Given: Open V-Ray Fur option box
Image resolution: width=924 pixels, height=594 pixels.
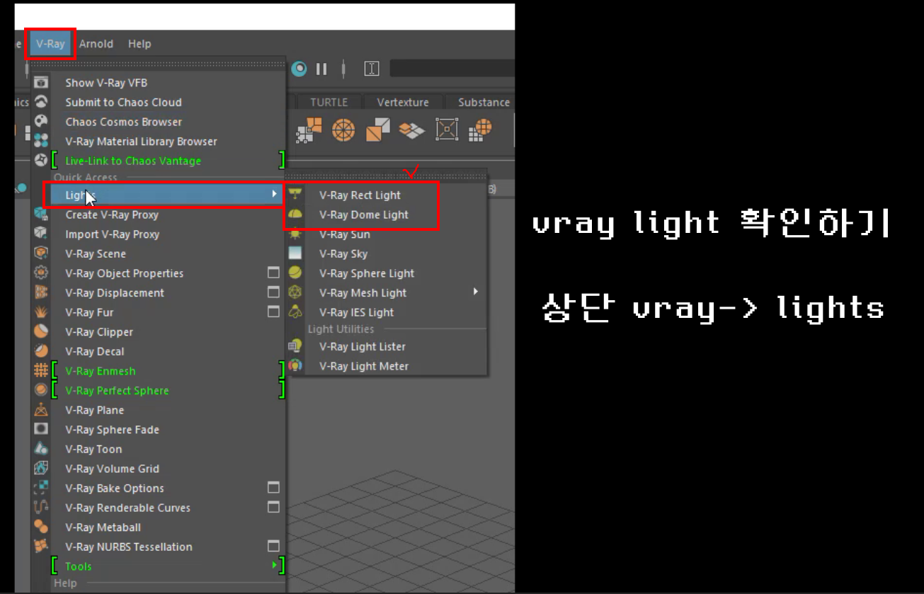Looking at the screenshot, I should (x=273, y=312).
